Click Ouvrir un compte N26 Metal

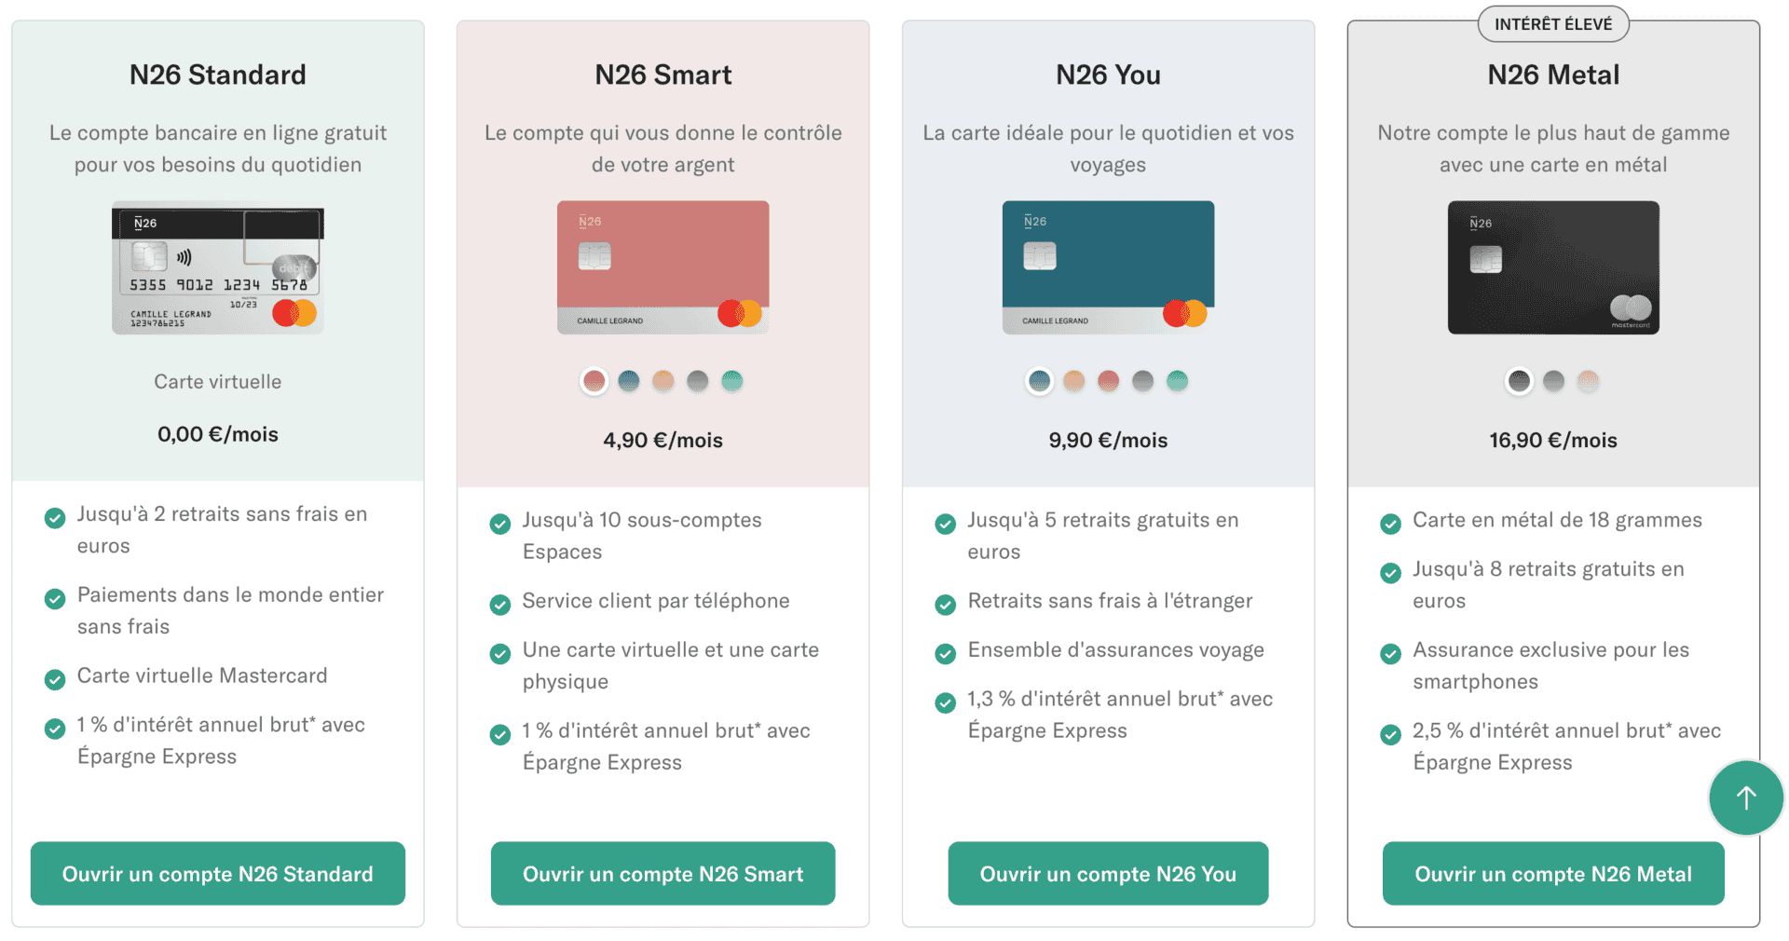[1552, 873]
